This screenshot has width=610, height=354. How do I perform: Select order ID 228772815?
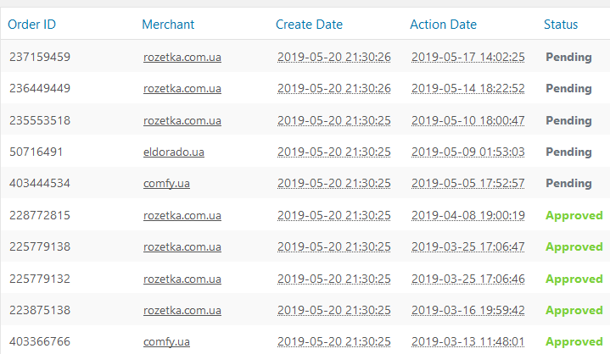[40, 215]
